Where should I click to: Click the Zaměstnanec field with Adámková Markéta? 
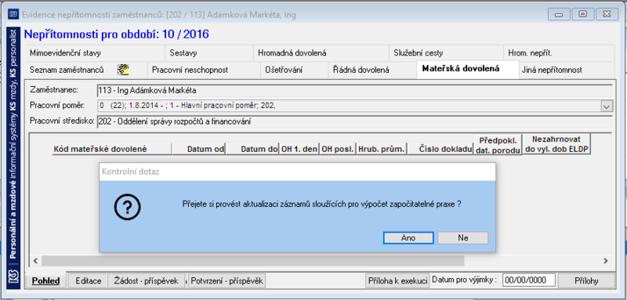click(355, 91)
